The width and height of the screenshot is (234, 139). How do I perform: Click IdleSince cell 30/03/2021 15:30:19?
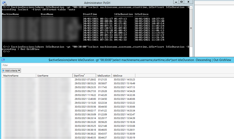[x=124, y=138]
